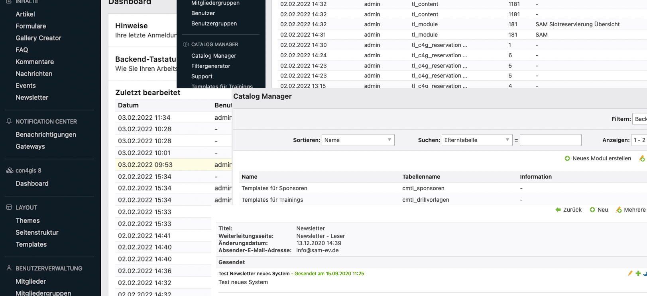
Task: Click the Catalog Manager section icon
Action: click(x=186, y=45)
